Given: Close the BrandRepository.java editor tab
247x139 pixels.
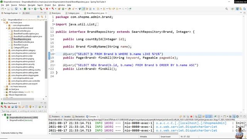Looking at the screenshot, I should pos(107,13).
